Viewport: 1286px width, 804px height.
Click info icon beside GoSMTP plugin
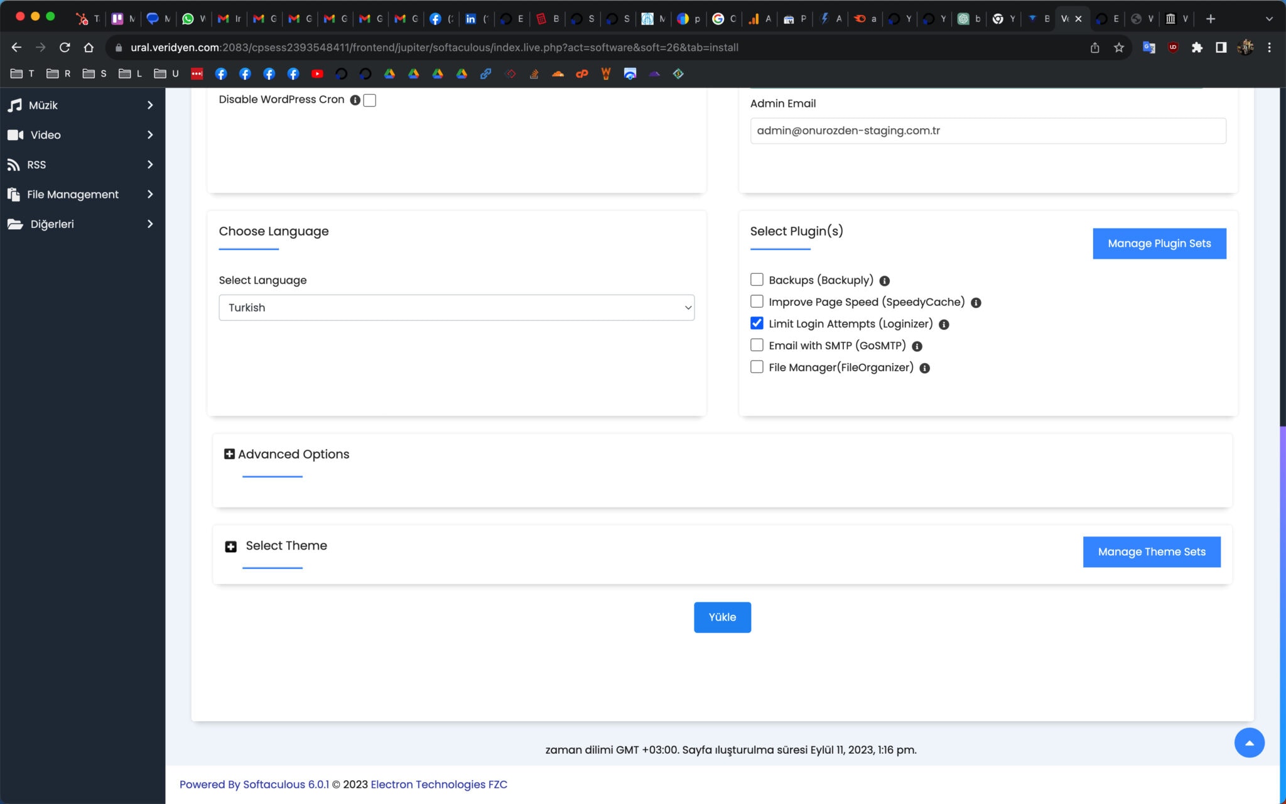pyautogui.click(x=917, y=346)
